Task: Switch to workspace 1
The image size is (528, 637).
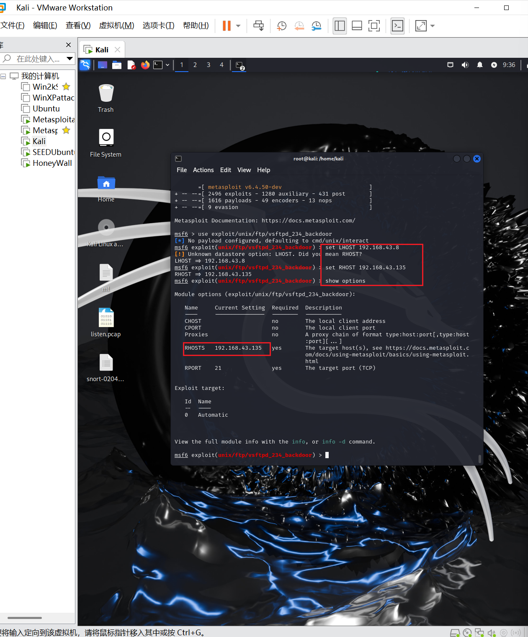Action: tap(182, 65)
